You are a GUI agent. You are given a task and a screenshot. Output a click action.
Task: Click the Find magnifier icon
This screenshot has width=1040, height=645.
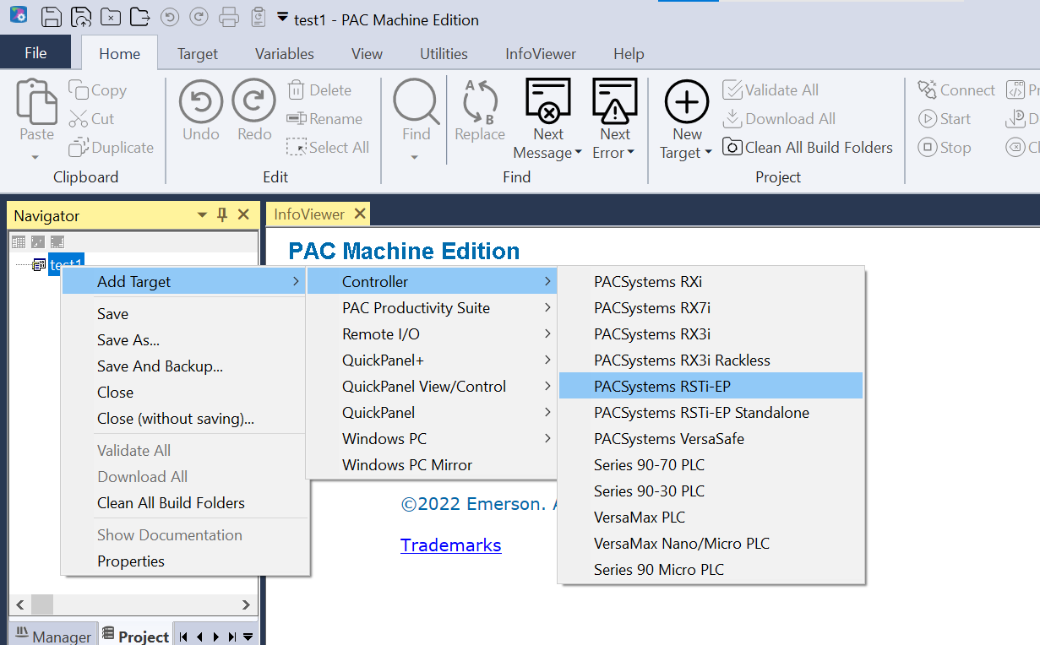pyautogui.click(x=416, y=101)
